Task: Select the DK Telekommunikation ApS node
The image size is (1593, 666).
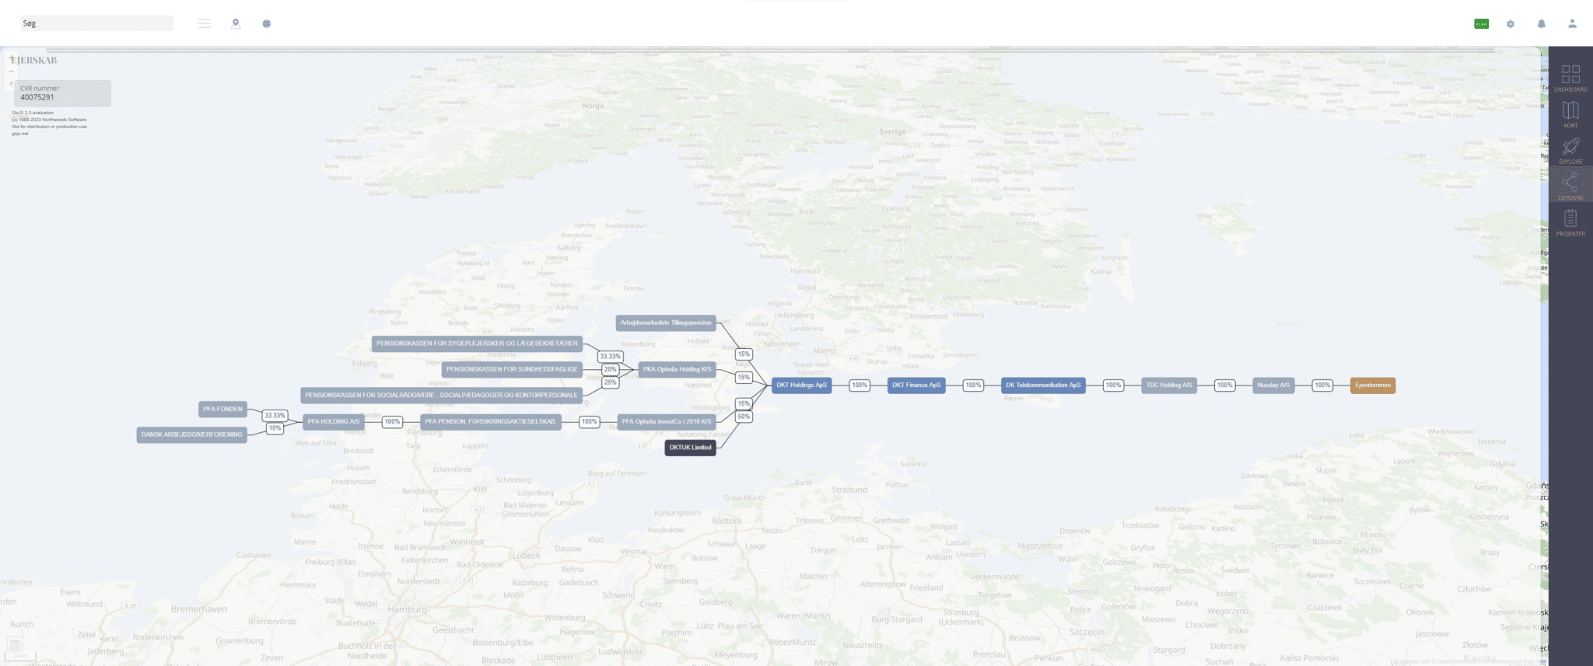Action: 1043,385
